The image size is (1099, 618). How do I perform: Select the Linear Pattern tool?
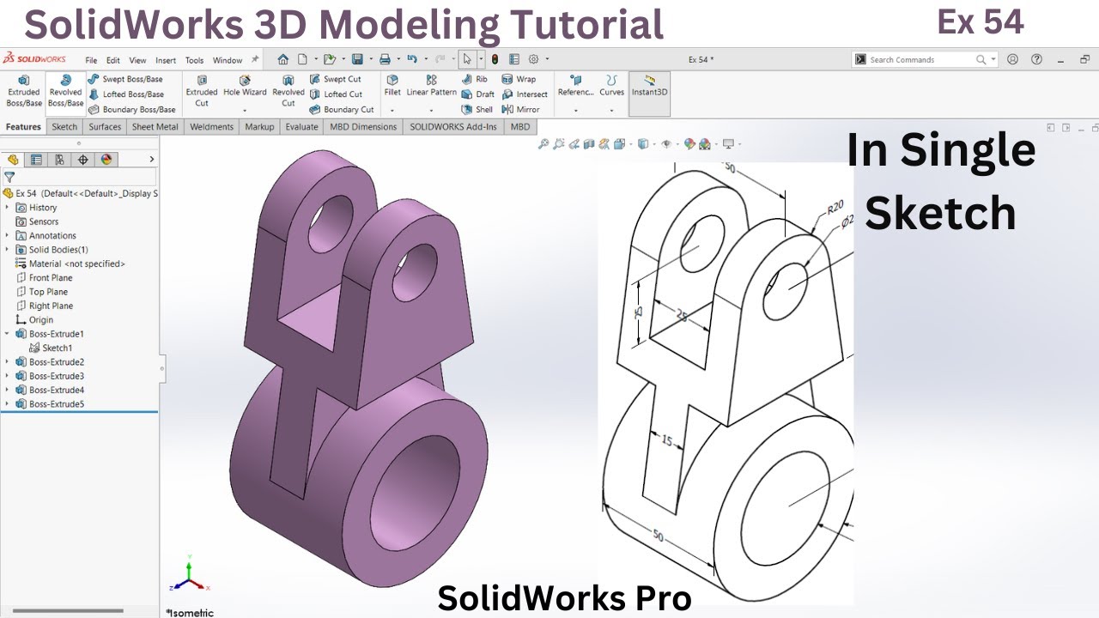432,86
